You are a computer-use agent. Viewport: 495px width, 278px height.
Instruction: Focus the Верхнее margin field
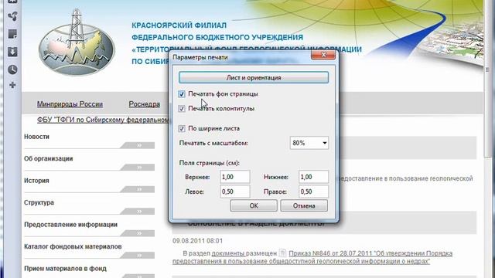coord(235,177)
